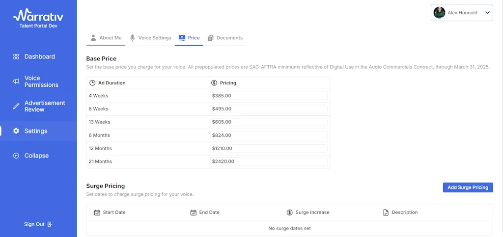This screenshot has width=503, height=237.
Task: Click Sign Out
Action: 38,224
